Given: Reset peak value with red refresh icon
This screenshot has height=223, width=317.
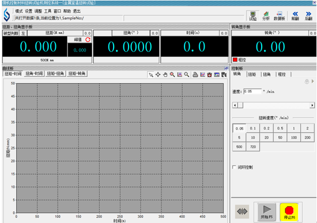Looking at the screenshot, I should (88, 39).
